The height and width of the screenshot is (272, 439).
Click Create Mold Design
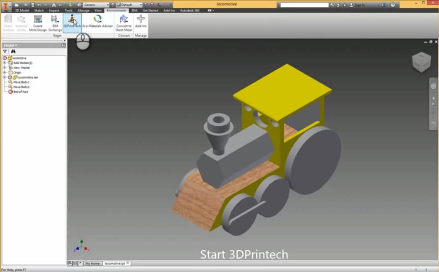point(38,23)
